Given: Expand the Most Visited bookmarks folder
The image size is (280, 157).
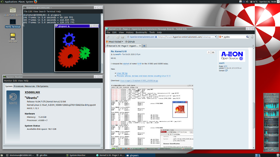Looking at the screenshot, I should pos(115,42).
